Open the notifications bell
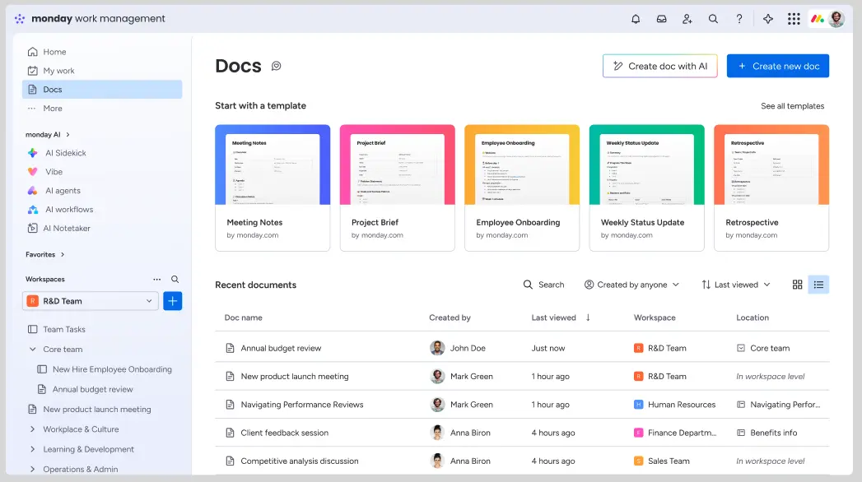The image size is (862, 482). (x=636, y=19)
